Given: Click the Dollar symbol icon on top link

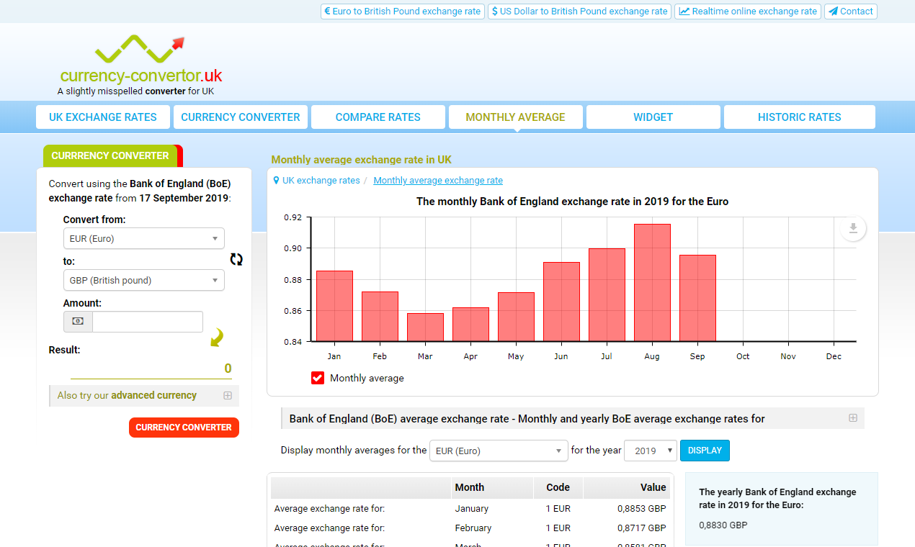Looking at the screenshot, I should coord(495,11).
